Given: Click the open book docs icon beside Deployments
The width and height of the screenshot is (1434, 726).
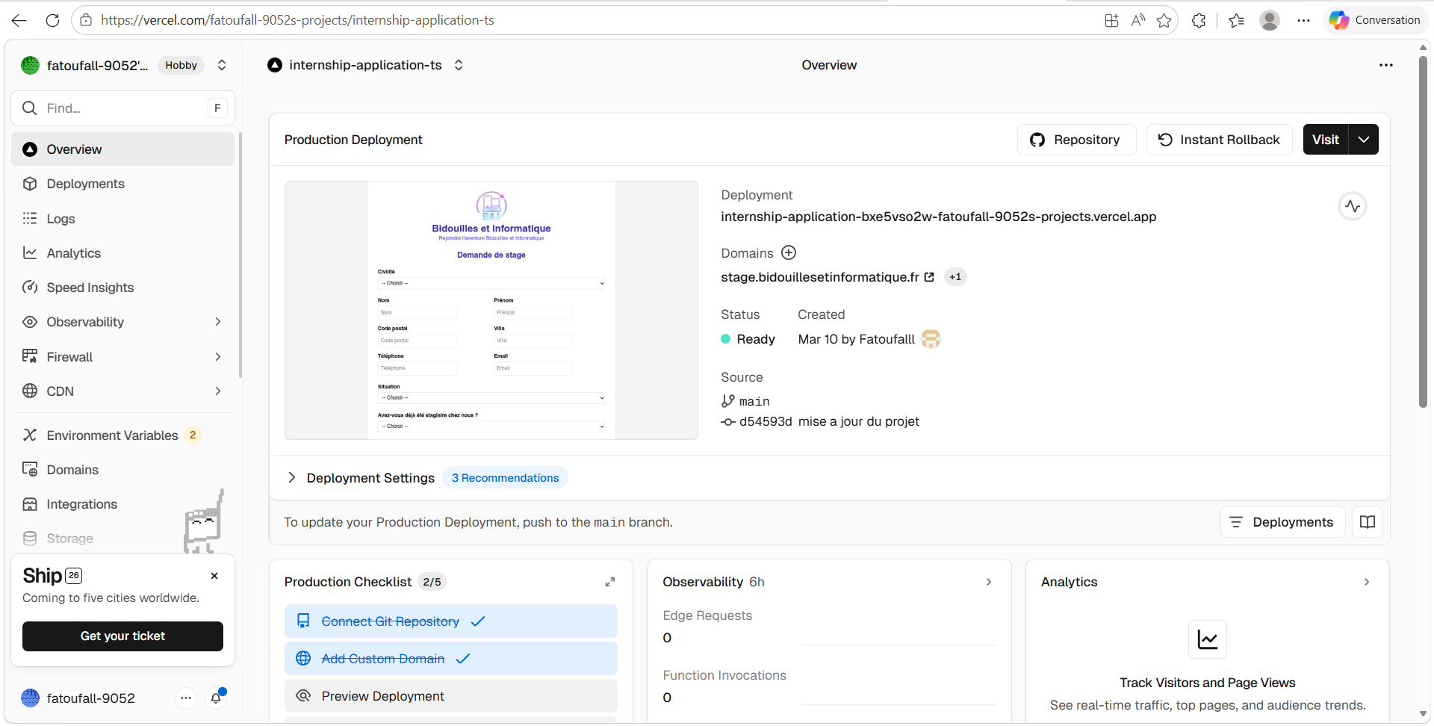Looking at the screenshot, I should 1368,522.
